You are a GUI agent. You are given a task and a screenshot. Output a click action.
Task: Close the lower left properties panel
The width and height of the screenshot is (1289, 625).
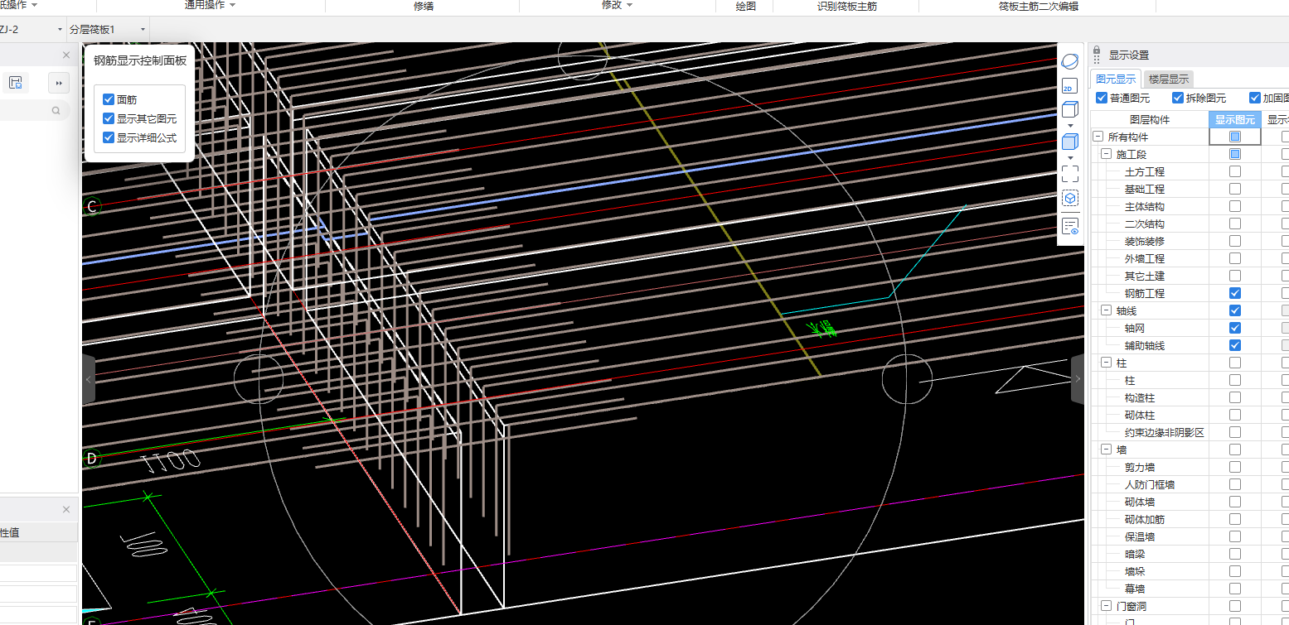(66, 509)
